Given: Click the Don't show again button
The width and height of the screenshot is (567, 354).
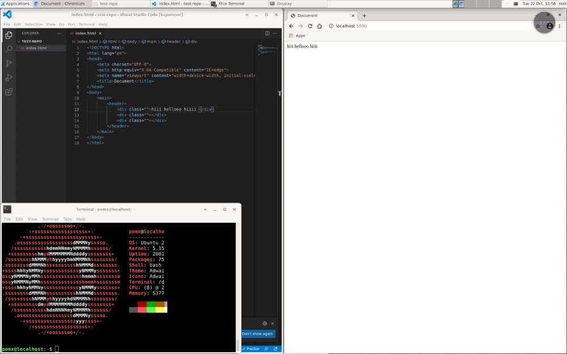Looking at the screenshot, I should coord(257,334).
